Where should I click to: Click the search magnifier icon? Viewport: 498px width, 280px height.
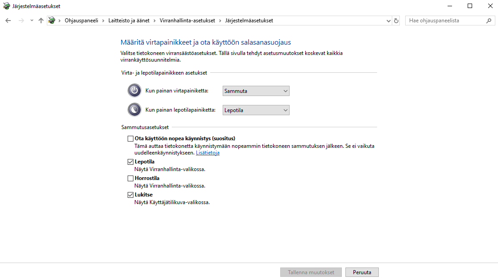(489, 21)
